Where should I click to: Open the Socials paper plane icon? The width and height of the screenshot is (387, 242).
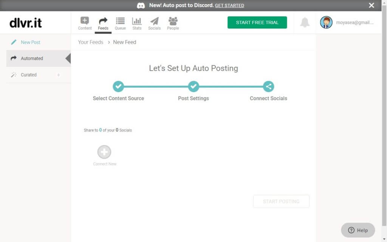[x=154, y=21]
